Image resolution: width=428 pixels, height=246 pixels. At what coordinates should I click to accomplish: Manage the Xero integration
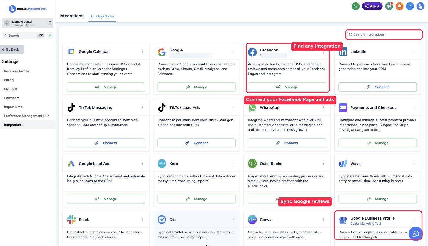click(196, 199)
